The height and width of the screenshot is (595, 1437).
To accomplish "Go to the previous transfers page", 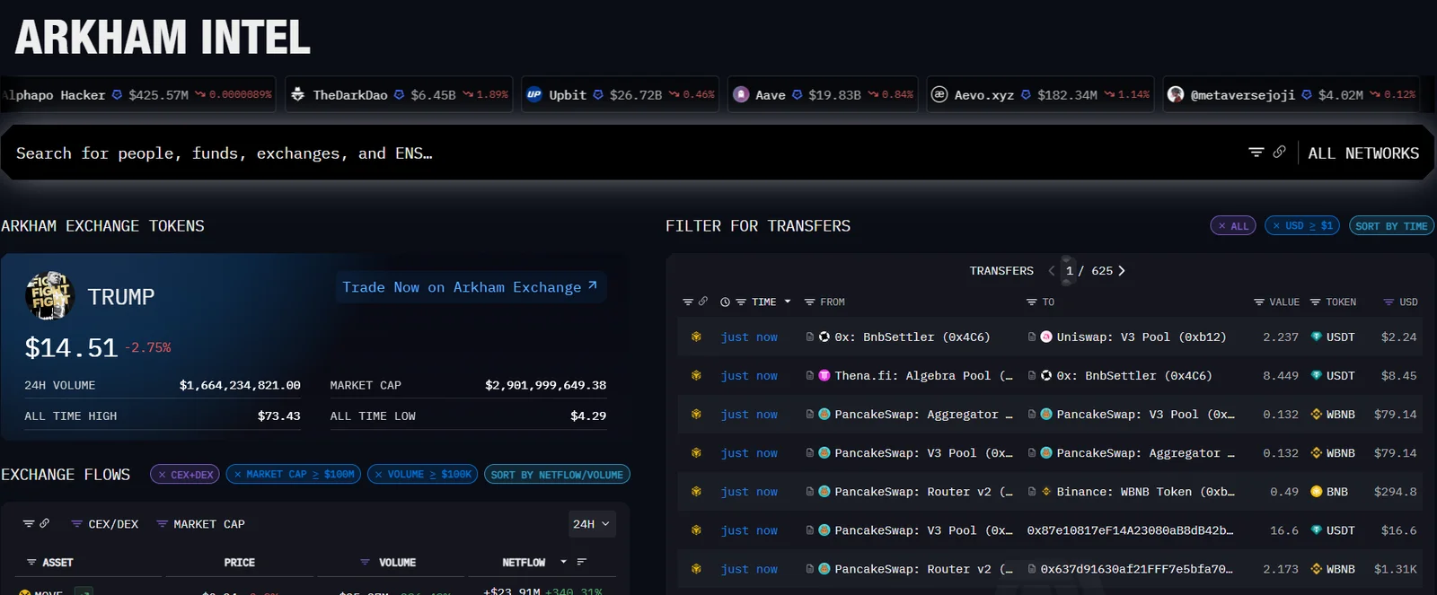I will tap(1052, 270).
